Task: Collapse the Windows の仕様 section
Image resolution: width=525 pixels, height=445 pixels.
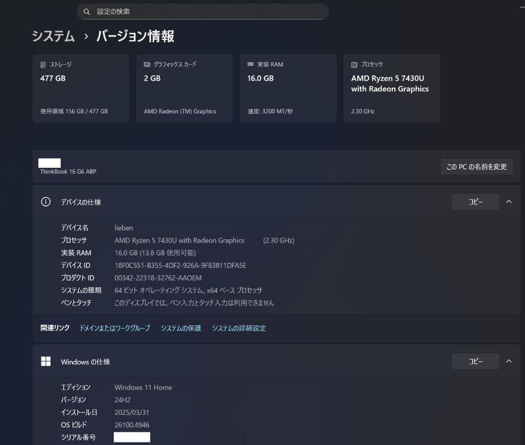Action: [x=510, y=361]
